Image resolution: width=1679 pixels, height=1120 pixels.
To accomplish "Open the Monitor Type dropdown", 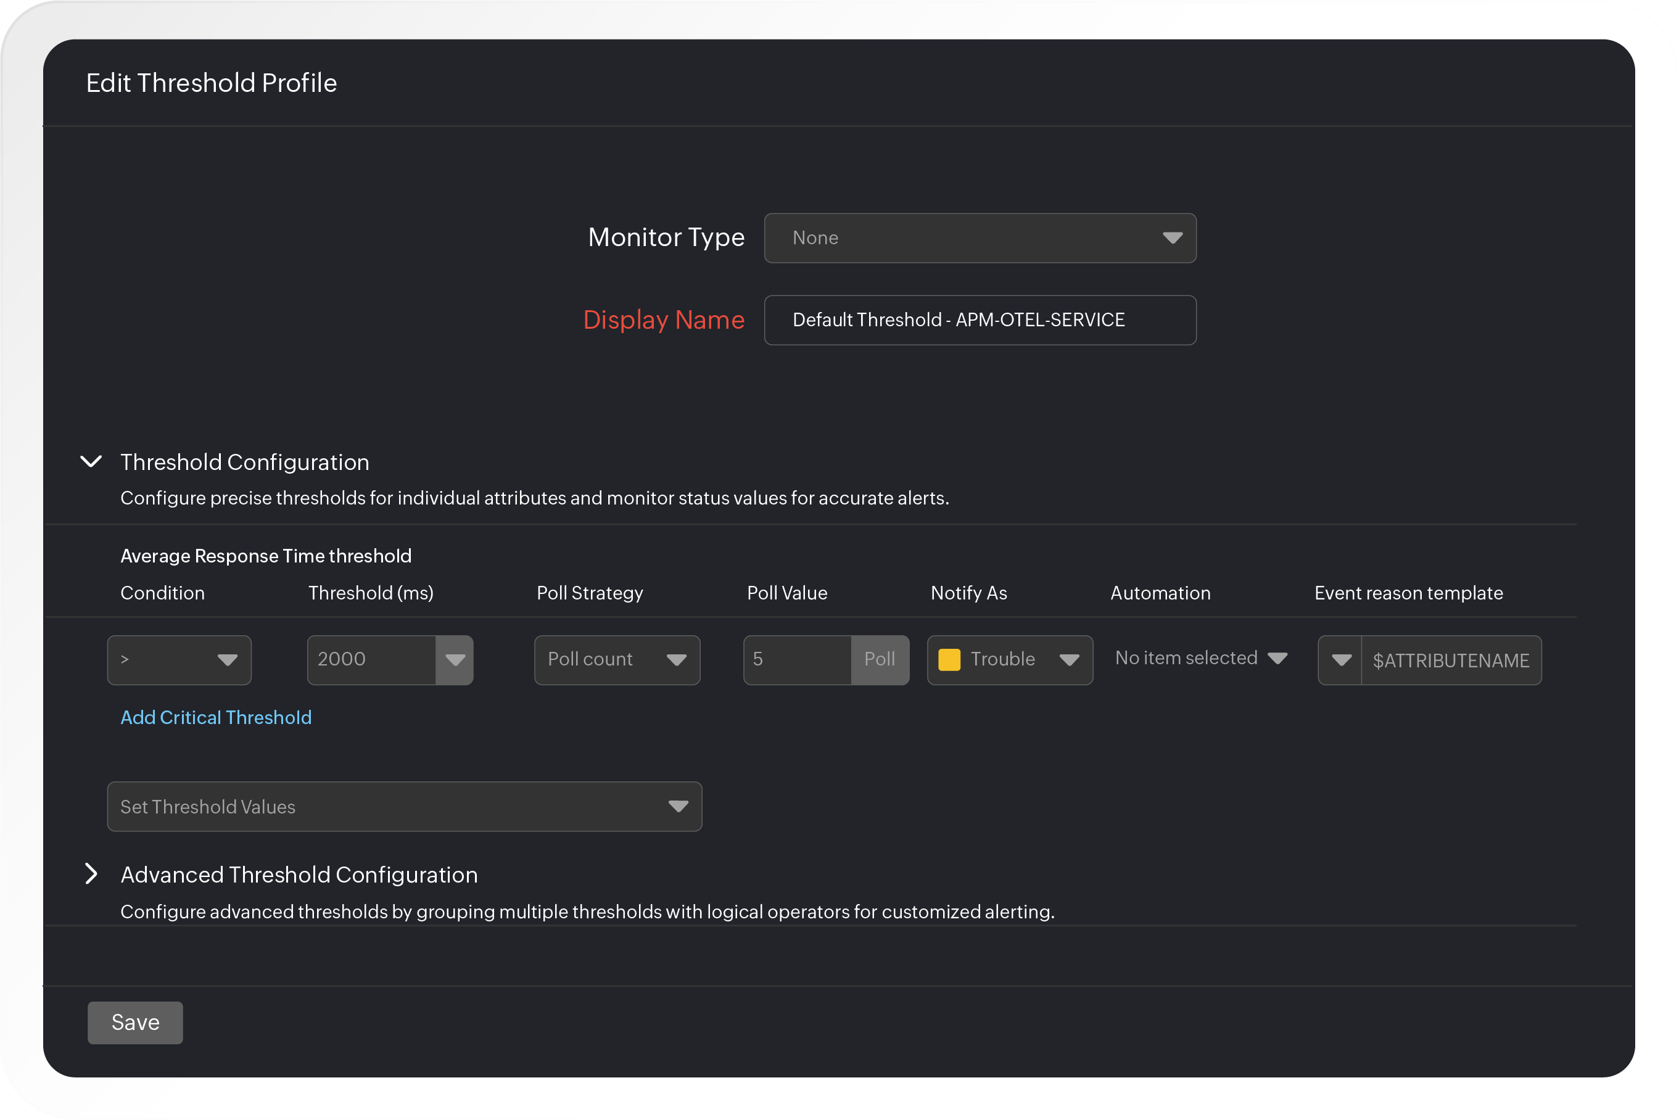I will point(979,238).
